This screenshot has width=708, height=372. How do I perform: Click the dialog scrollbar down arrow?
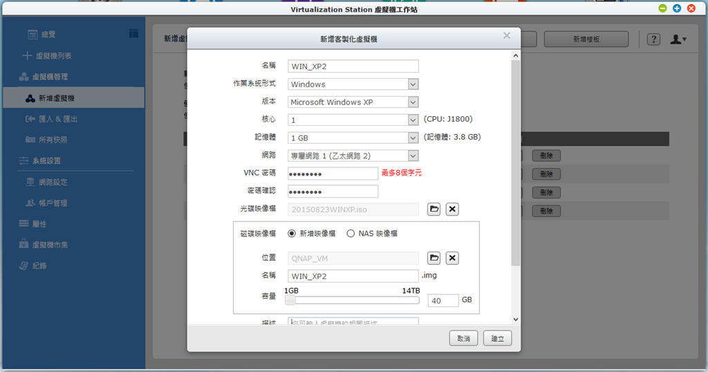(516, 319)
